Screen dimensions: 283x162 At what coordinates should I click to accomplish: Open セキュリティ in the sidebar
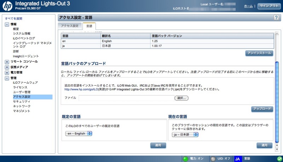[x=22, y=101]
